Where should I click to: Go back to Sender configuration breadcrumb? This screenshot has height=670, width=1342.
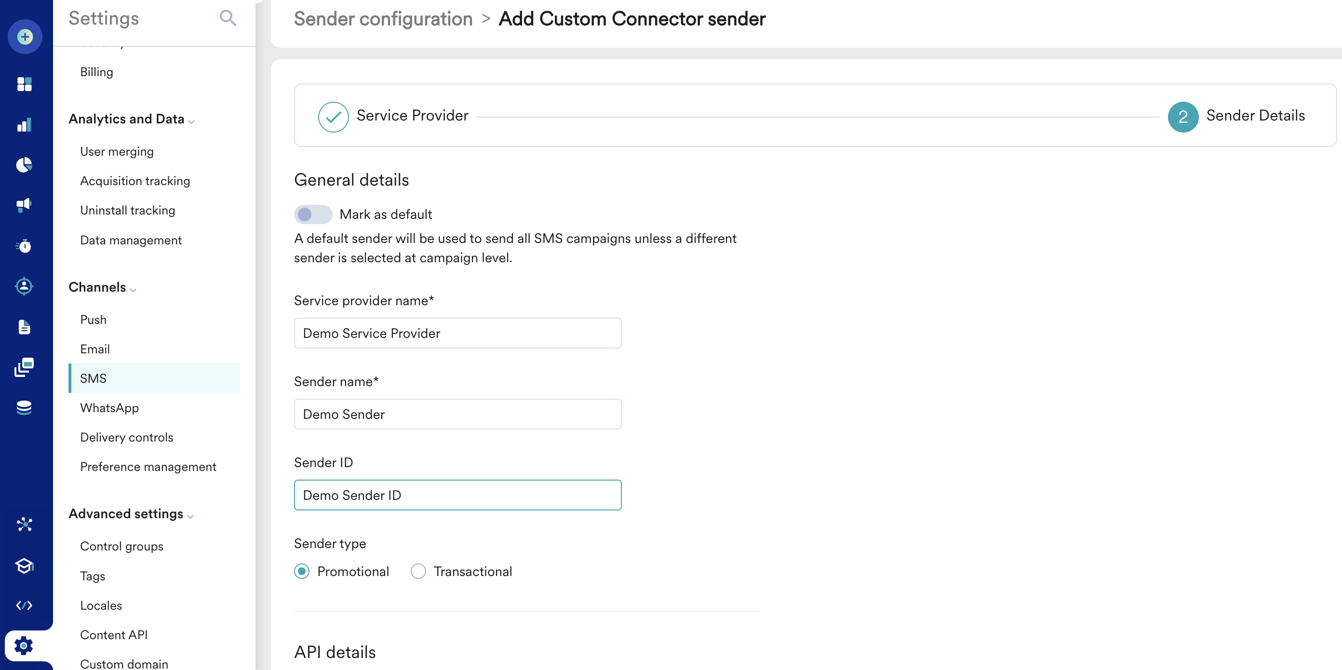[x=383, y=19]
